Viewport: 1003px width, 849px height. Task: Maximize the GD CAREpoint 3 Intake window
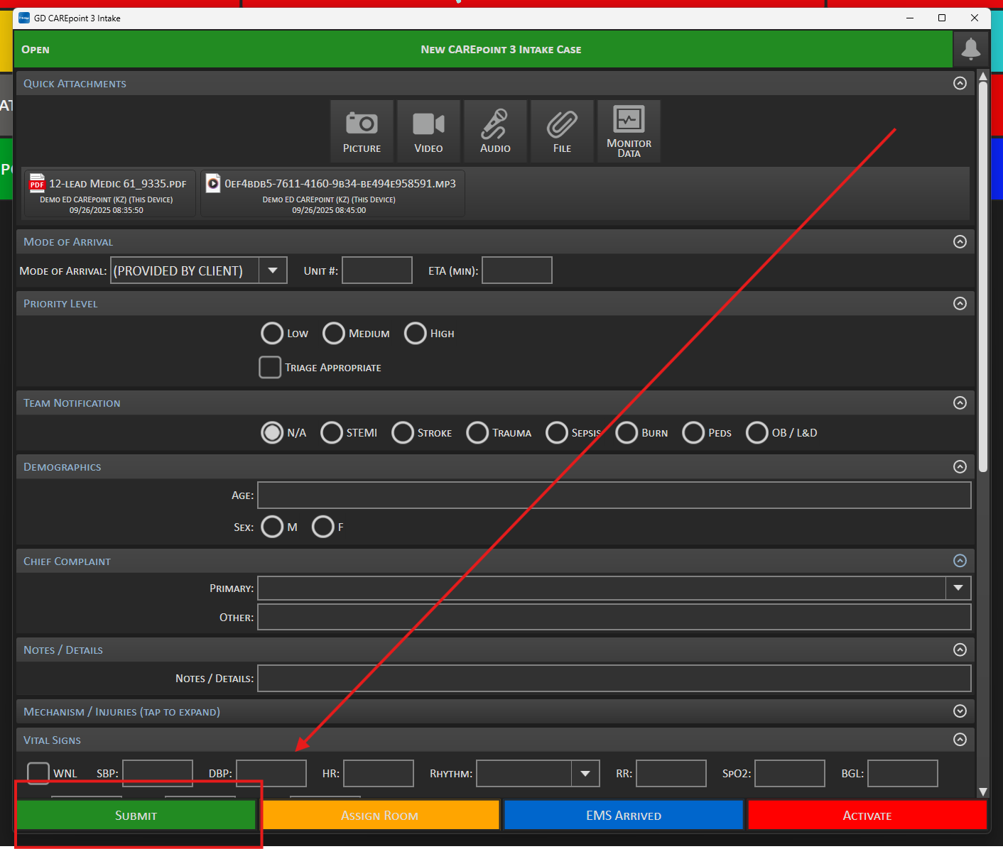click(942, 18)
